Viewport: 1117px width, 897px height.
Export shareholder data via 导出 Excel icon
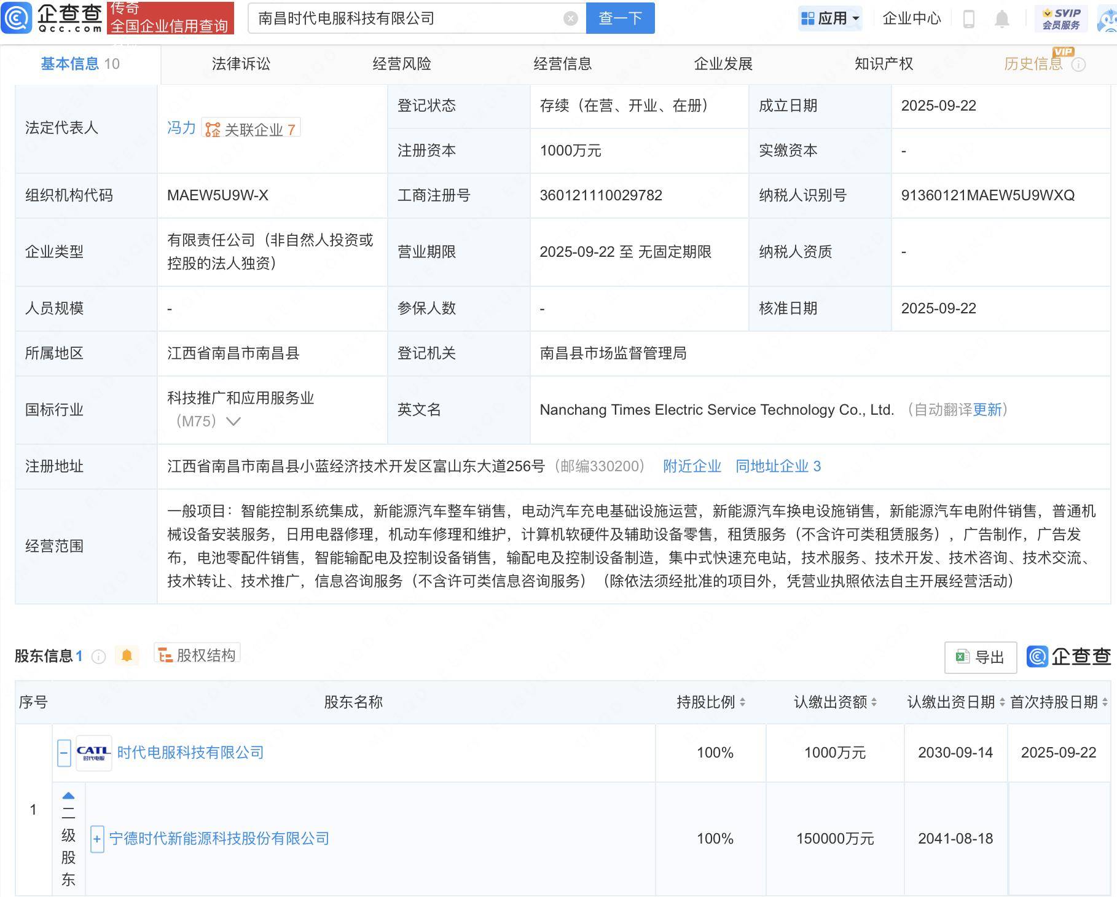980,657
